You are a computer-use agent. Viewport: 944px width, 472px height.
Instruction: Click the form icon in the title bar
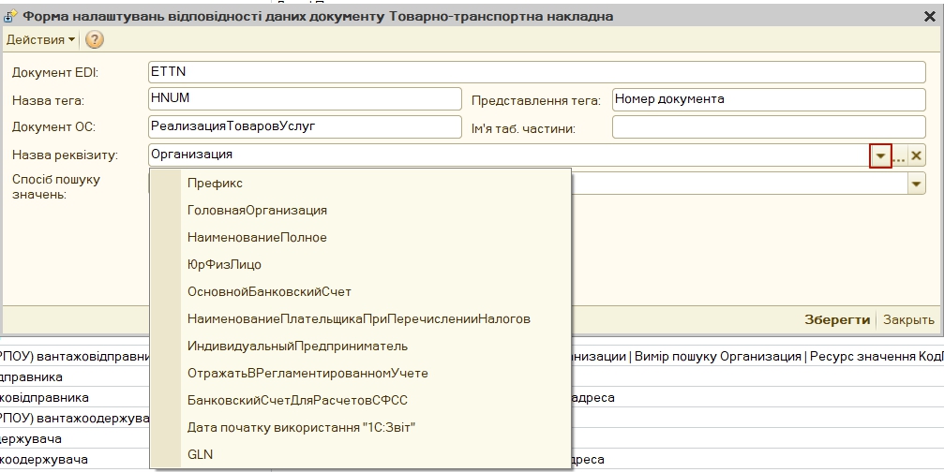tap(11, 16)
